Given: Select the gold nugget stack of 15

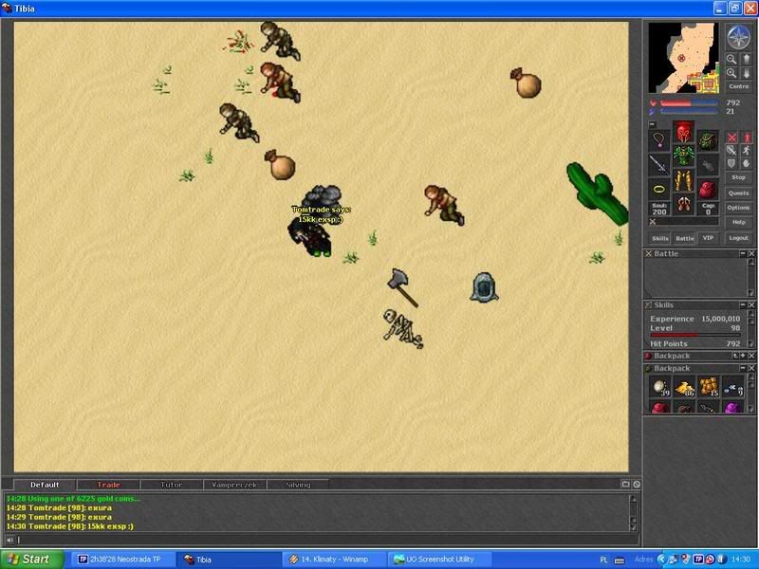Looking at the screenshot, I should pyautogui.click(x=708, y=387).
